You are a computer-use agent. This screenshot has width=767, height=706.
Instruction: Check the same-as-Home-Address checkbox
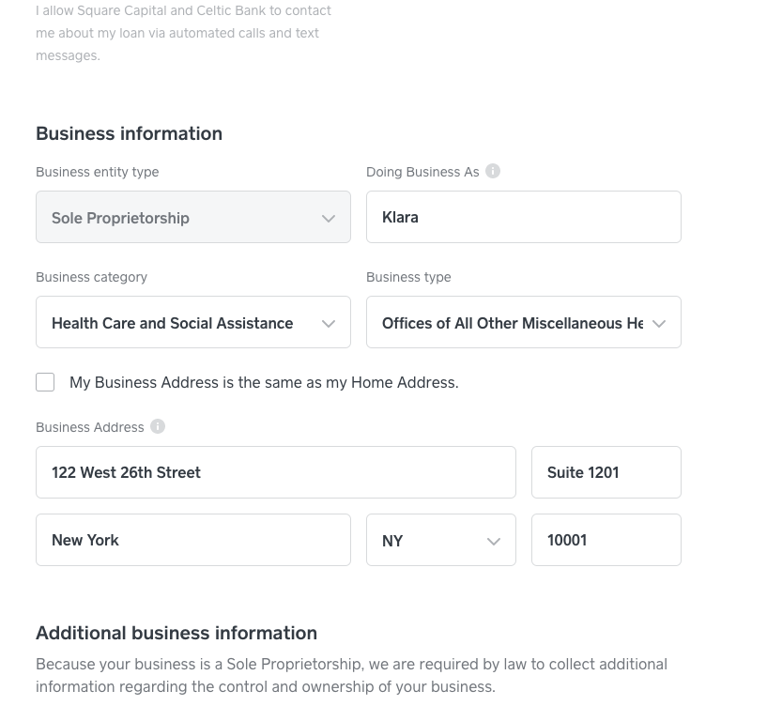point(45,382)
